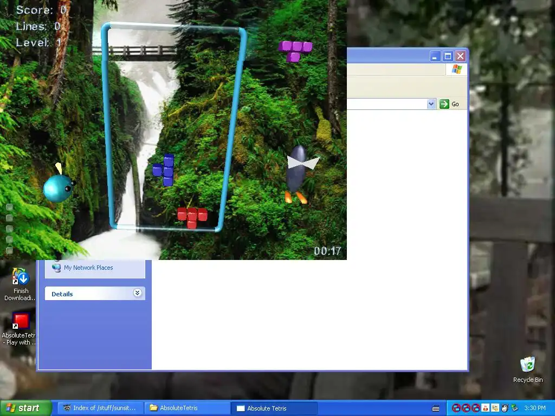Click the green Go arrow icon

(444, 104)
